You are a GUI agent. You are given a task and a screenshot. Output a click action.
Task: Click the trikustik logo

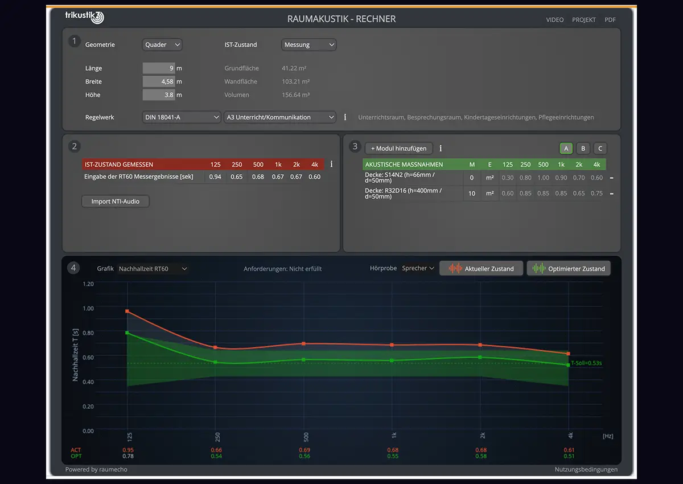[x=85, y=18]
